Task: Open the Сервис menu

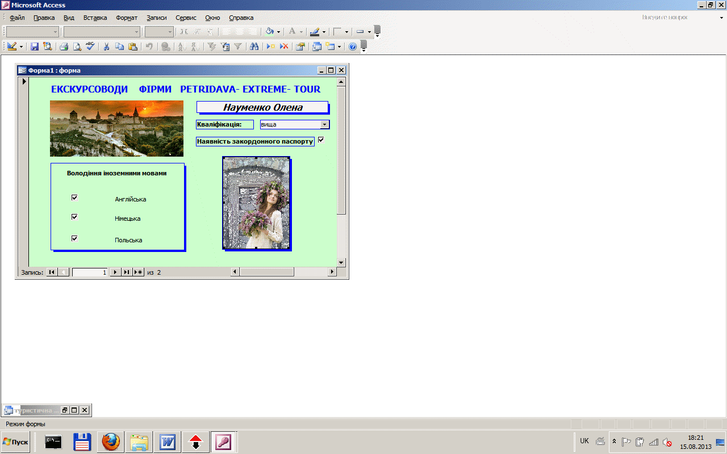Action: coord(186,18)
